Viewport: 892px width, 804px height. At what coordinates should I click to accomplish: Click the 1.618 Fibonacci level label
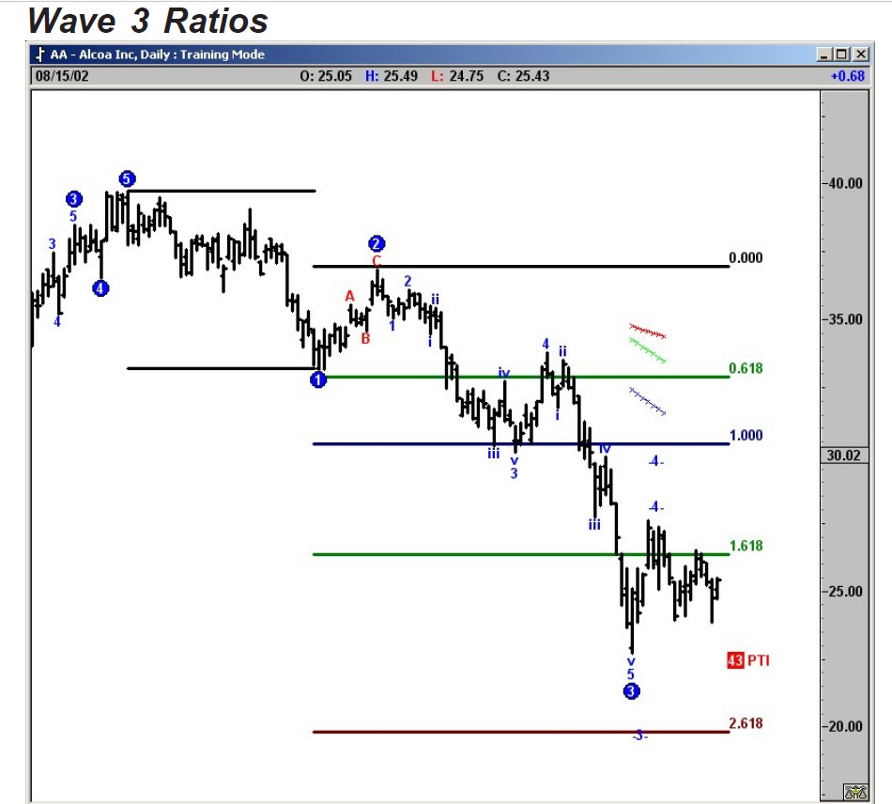coord(746,546)
